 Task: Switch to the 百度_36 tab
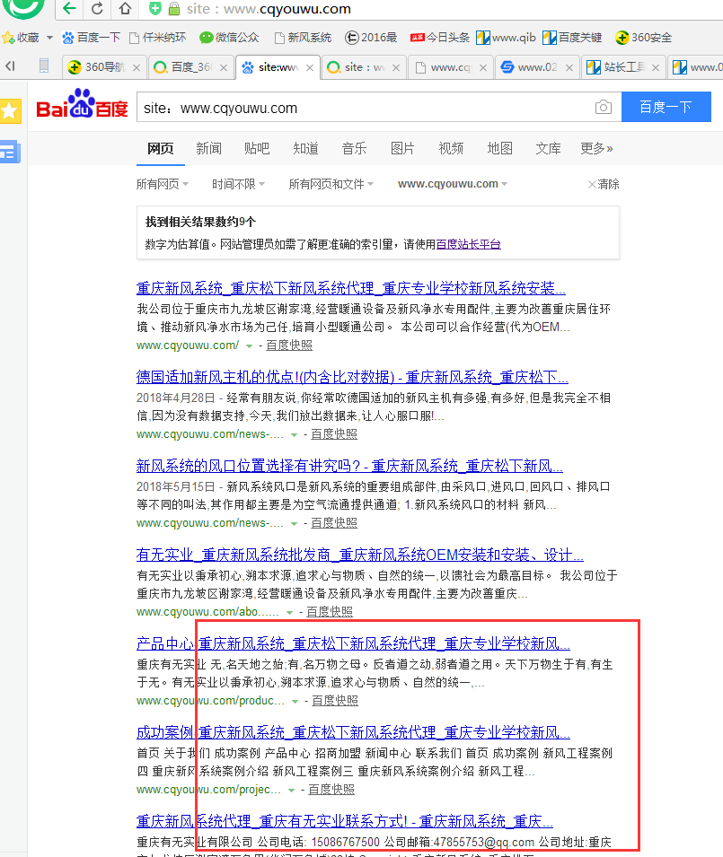191,67
